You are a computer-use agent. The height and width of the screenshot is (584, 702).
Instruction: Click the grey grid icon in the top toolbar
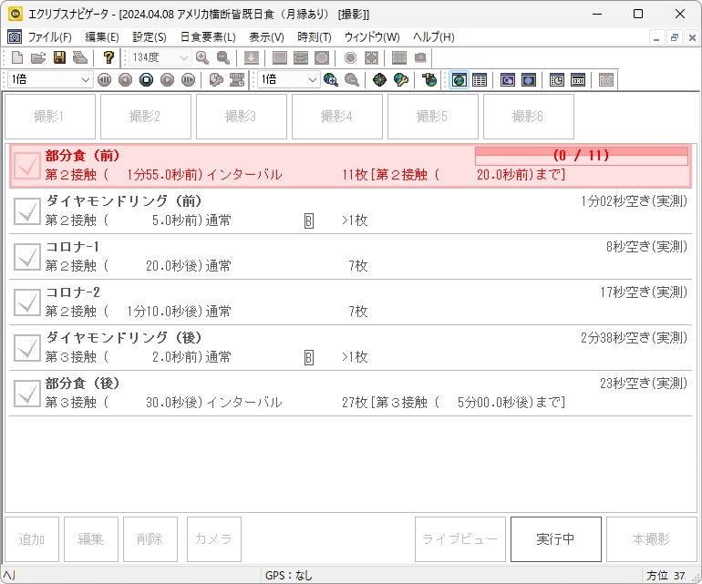pyautogui.click(x=399, y=57)
